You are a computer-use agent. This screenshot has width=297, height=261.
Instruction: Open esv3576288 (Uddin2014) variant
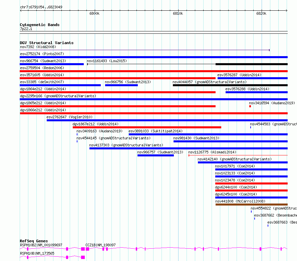point(247,89)
